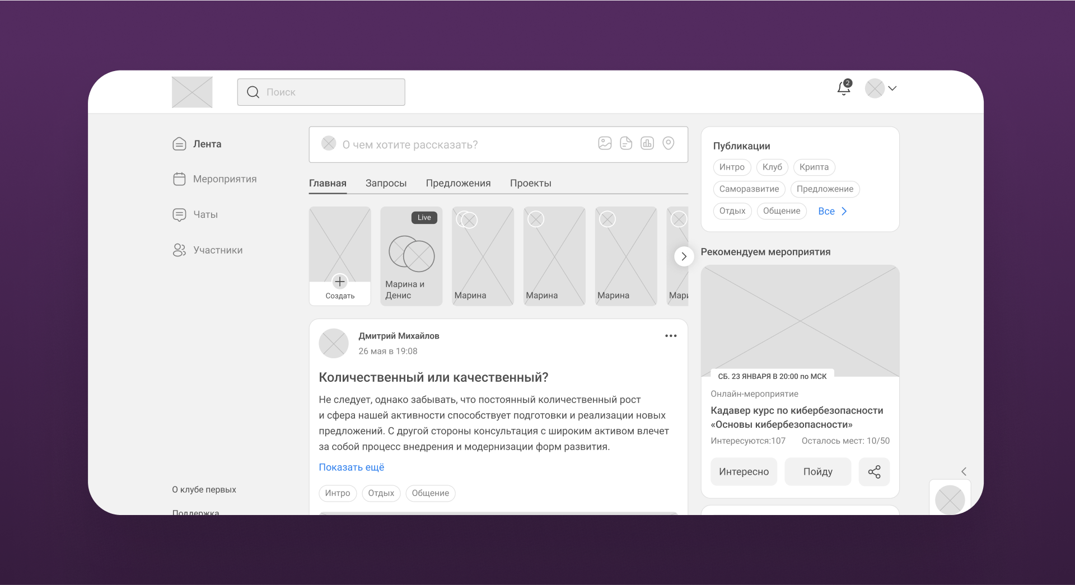The image size is (1075, 585).
Task: Open the image upload icon in the post composer
Action: click(605, 143)
